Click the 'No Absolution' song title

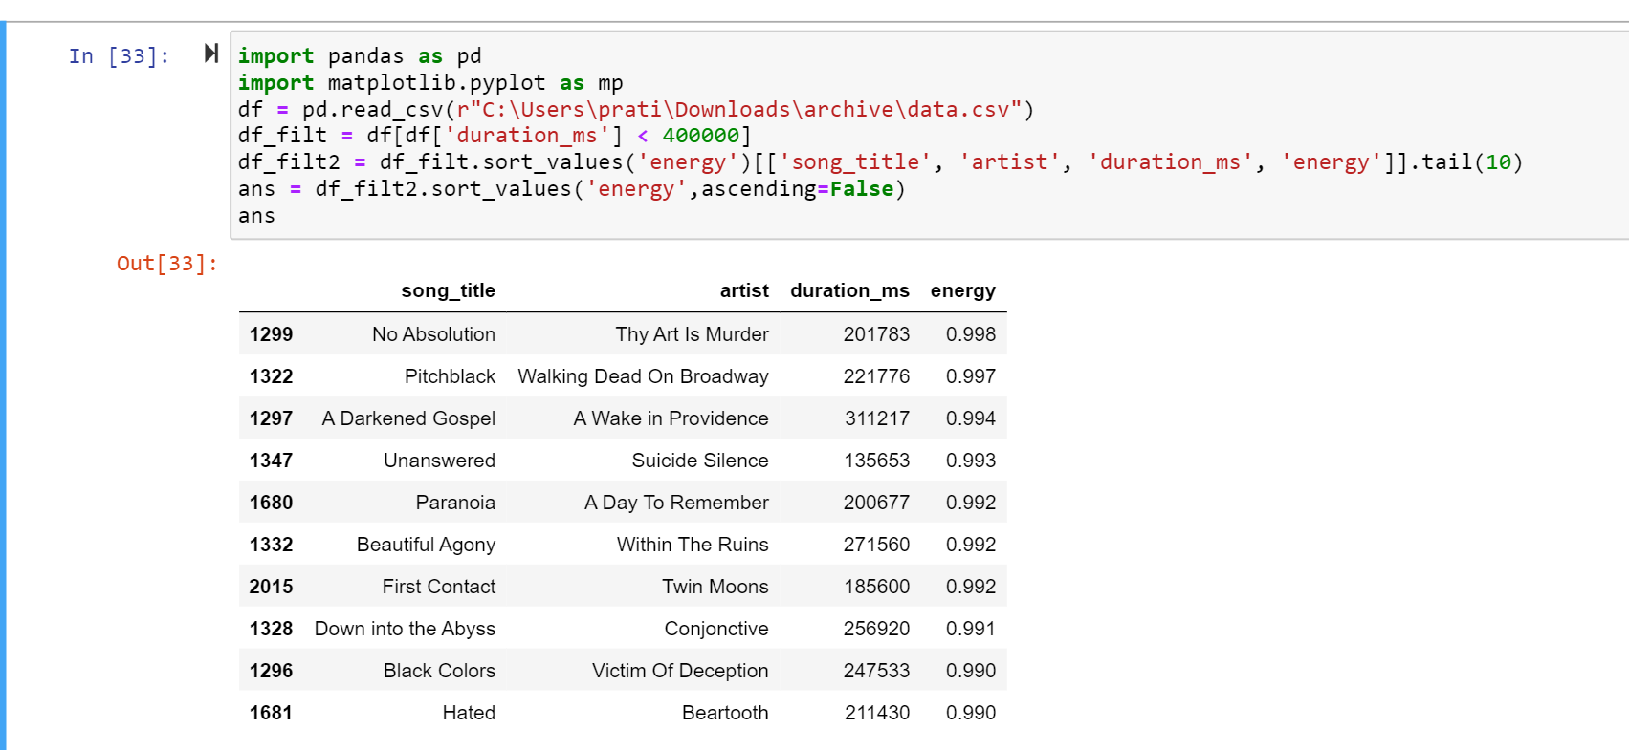[x=433, y=334]
